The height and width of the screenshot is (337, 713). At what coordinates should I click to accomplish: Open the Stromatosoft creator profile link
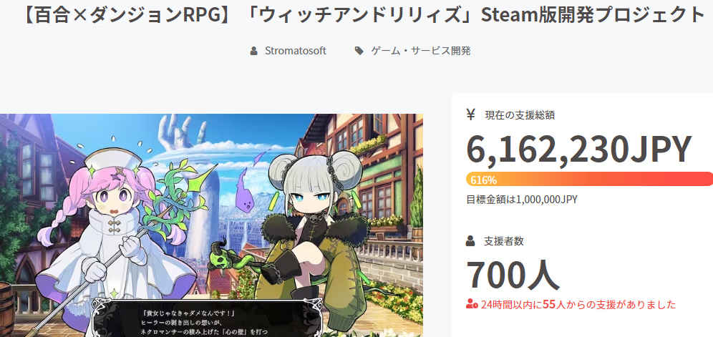pos(296,51)
